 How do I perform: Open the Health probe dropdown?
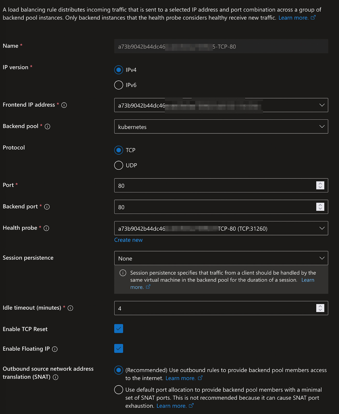(x=221, y=228)
